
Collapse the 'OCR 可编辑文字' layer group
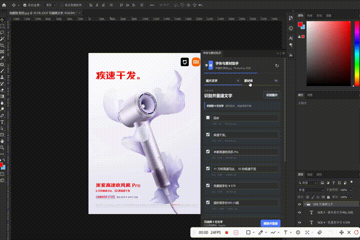click(304, 204)
